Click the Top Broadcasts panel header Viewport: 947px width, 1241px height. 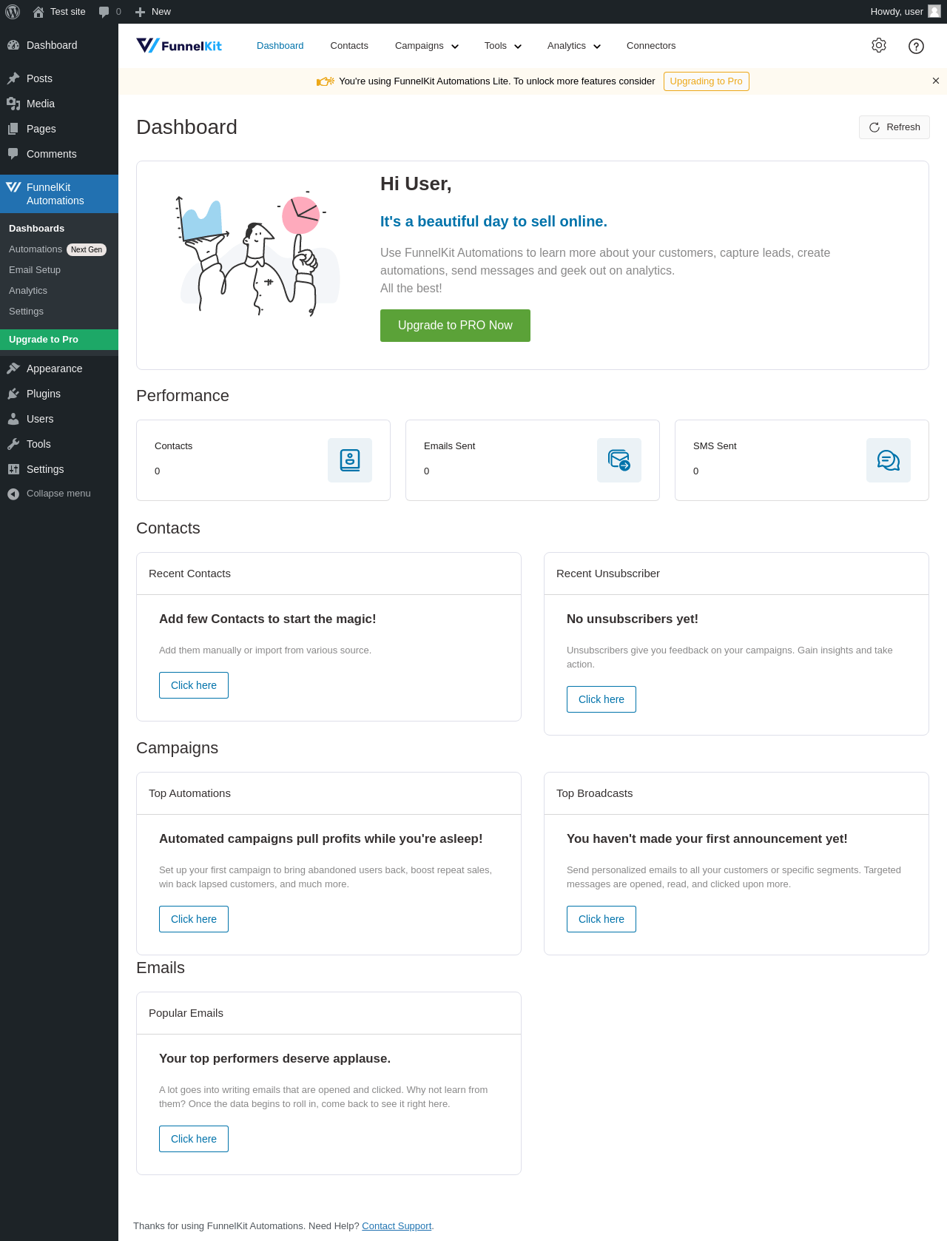[736, 793]
